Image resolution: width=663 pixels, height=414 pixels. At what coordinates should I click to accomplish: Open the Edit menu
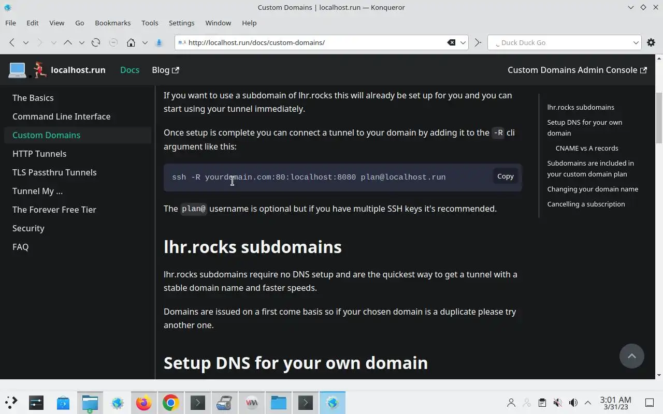[33, 23]
